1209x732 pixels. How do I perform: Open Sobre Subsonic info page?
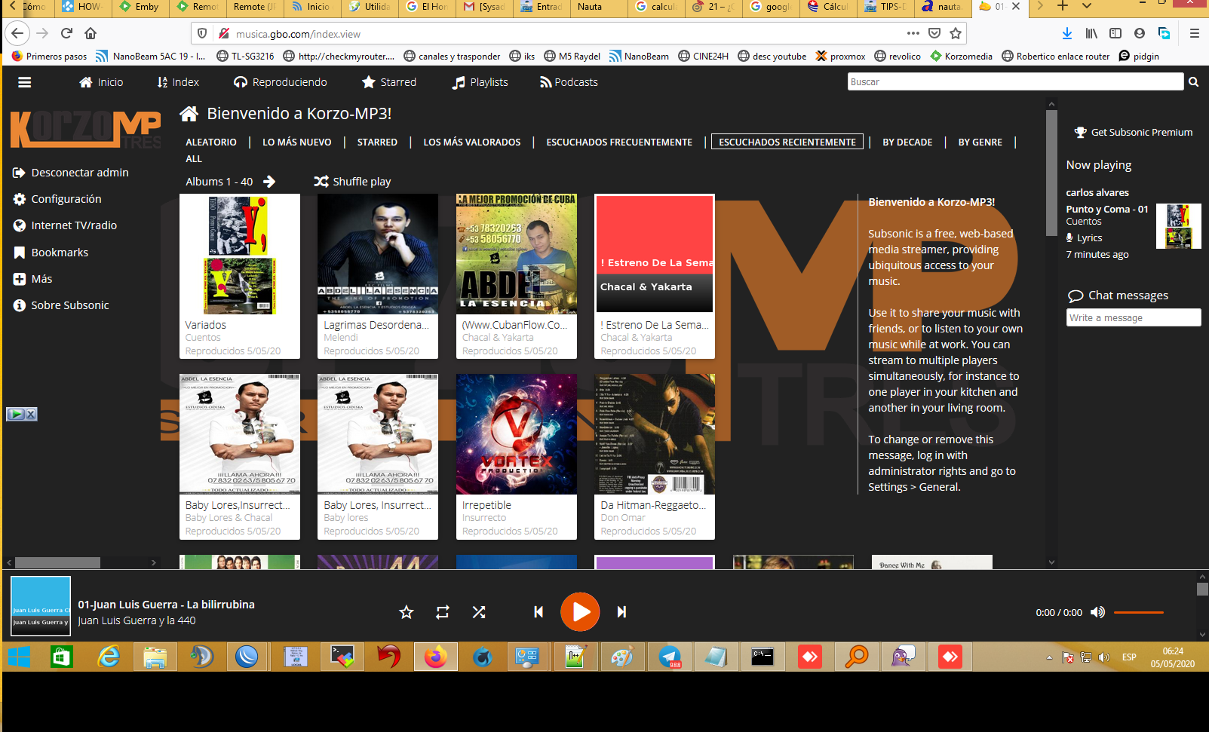(61, 305)
